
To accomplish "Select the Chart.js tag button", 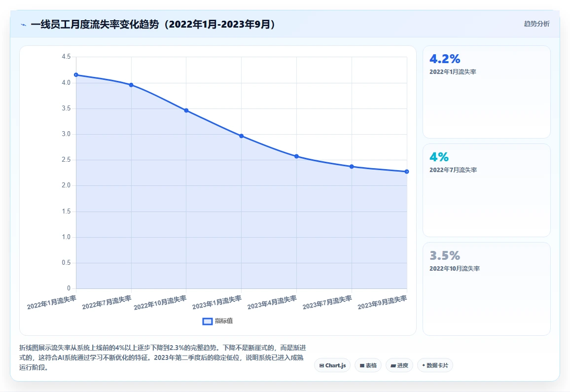I will (332, 365).
